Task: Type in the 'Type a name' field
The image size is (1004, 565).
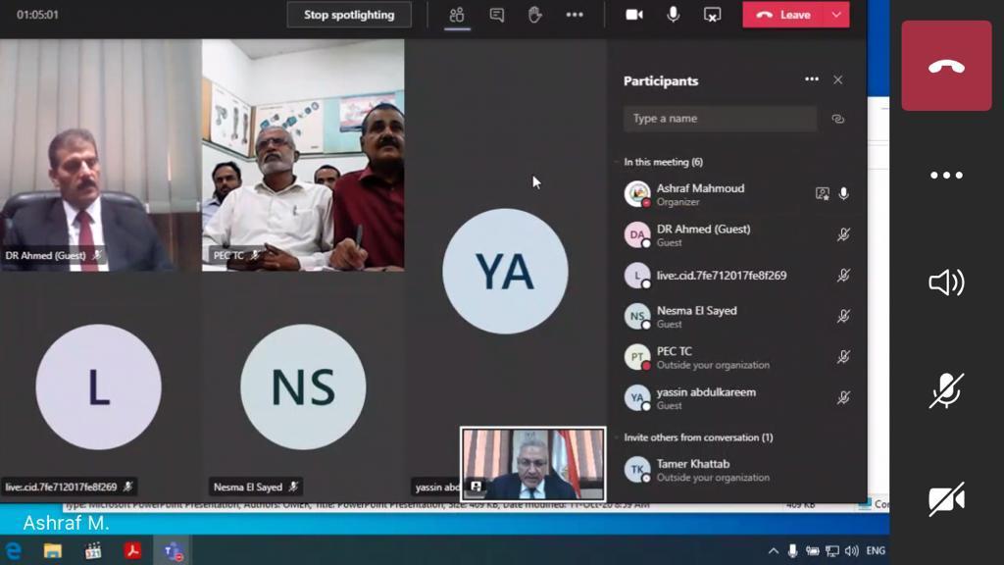Action: click(719, 119)
